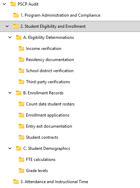Screen dimensions: 140x188
Task: Open the Third-party verifications folder
Action: tap(48, 82)
